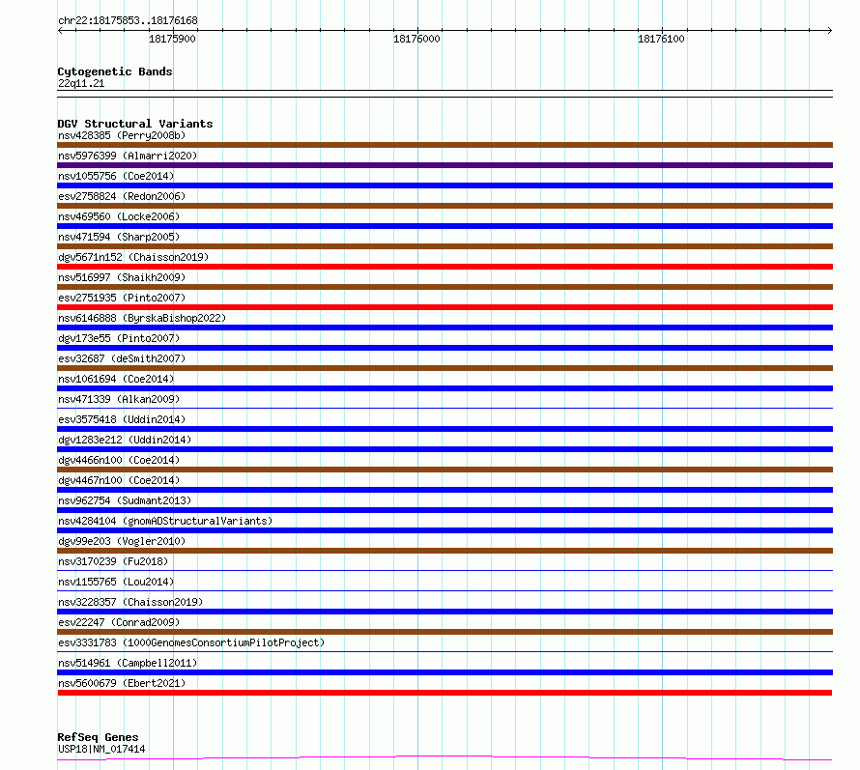Click the purple bar under nsv5976399 (Almarri2020)
The width and height of the screenshot is (860, 770).
(444, 165)
